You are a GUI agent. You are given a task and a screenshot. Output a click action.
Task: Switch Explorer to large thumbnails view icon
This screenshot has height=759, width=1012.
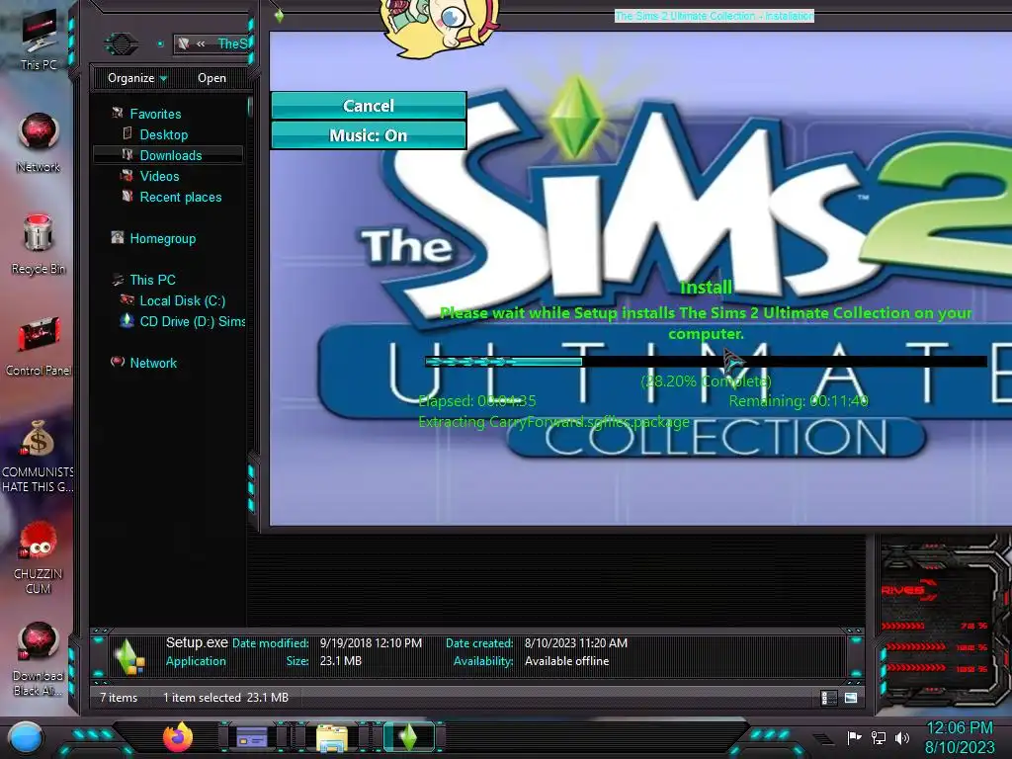tap(851, 698)
